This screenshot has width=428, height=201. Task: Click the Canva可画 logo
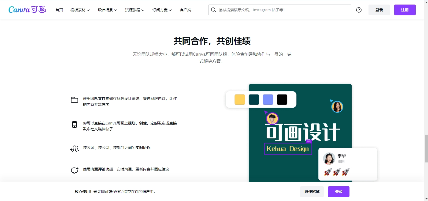[x=27, y=10]
